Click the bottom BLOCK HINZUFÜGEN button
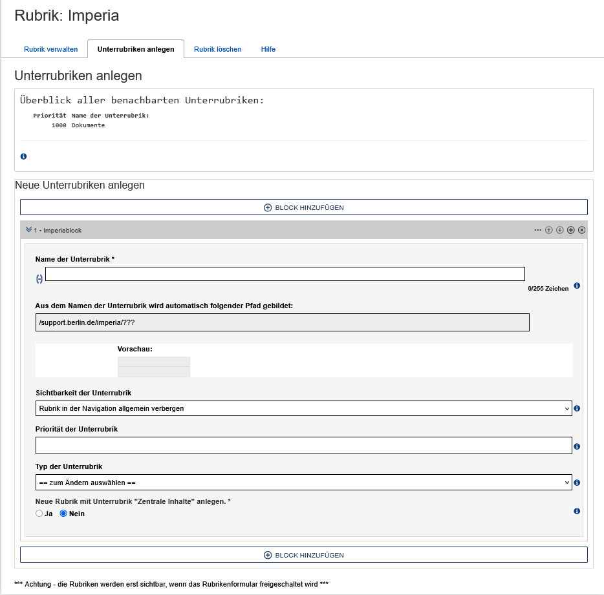 pyautogui.click(x=303, y=555)
